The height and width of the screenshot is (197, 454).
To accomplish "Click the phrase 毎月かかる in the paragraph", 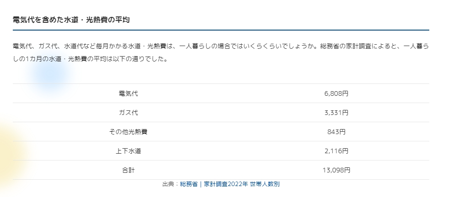I will pyautogui.click(x=113, y=47).
